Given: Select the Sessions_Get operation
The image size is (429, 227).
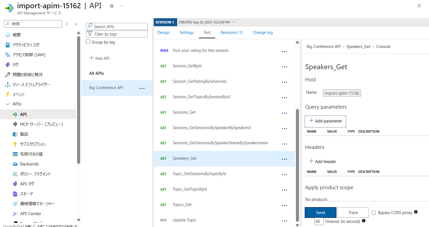Looking at the screenshot, I should [184, 112].
